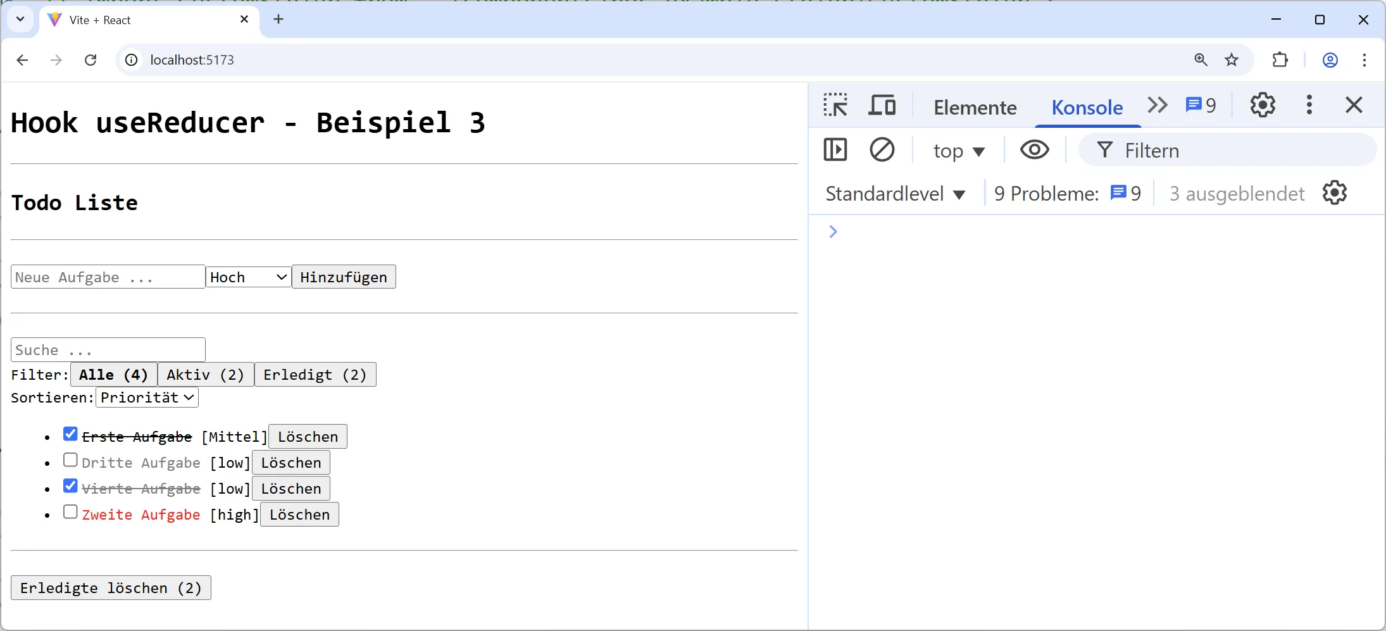Clear the console icon

[882, 150]
